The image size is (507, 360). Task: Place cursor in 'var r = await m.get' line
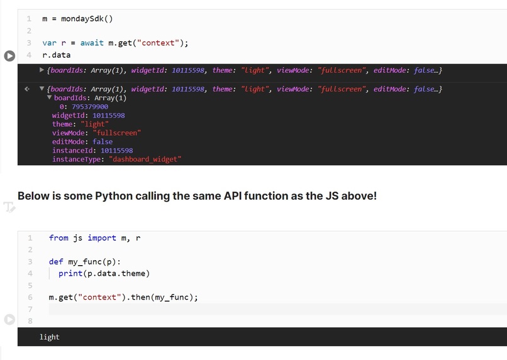tap(115, 43)
